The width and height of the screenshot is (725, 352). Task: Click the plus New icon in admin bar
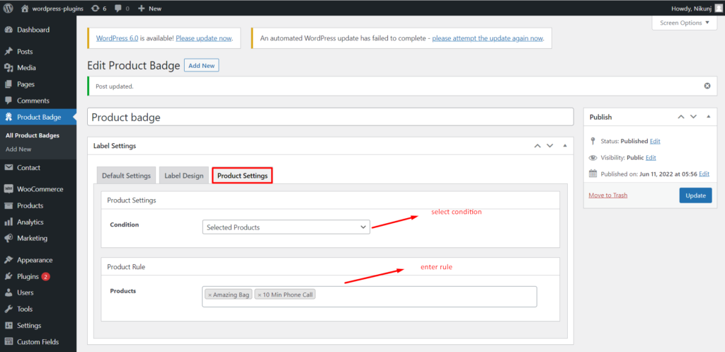click(x=142, y=8)
